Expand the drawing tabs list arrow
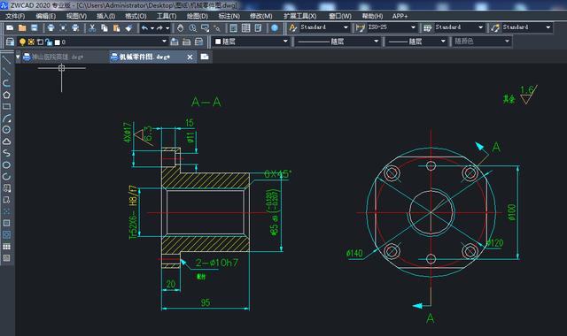Image resolution: width=567 pixels, height=336 pixels. tap(18, 57)
